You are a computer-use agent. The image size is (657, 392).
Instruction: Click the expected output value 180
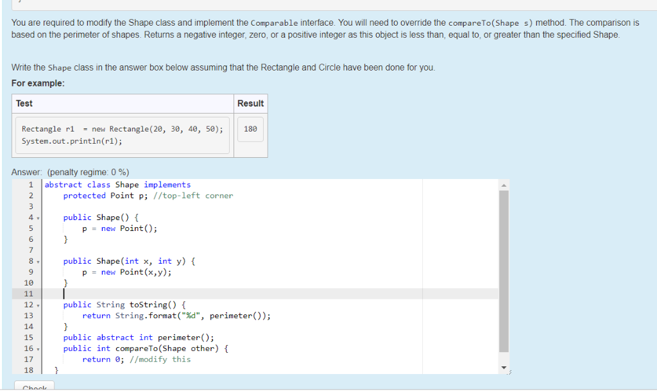[x=250, y=129]
